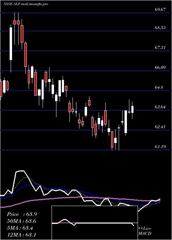Click inside the MACD inset chart
This screenshot has width=172, height=240.
coord(95,223)
